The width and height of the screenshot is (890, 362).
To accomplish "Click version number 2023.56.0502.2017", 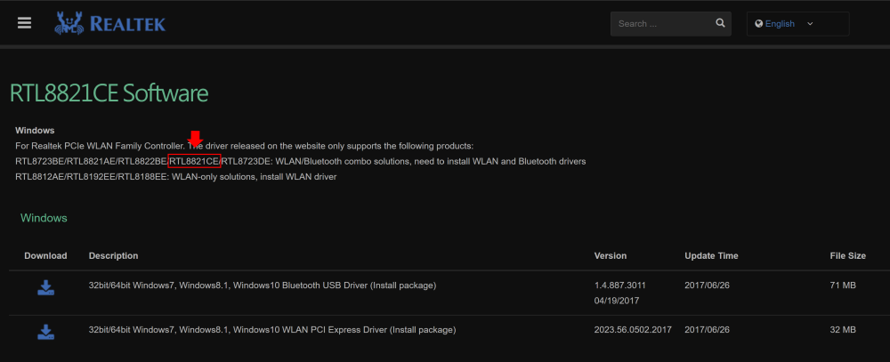I will [x=634, y=330].
